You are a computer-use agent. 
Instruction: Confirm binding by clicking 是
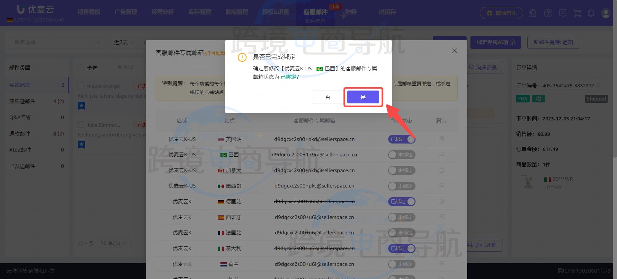point(363,97)
